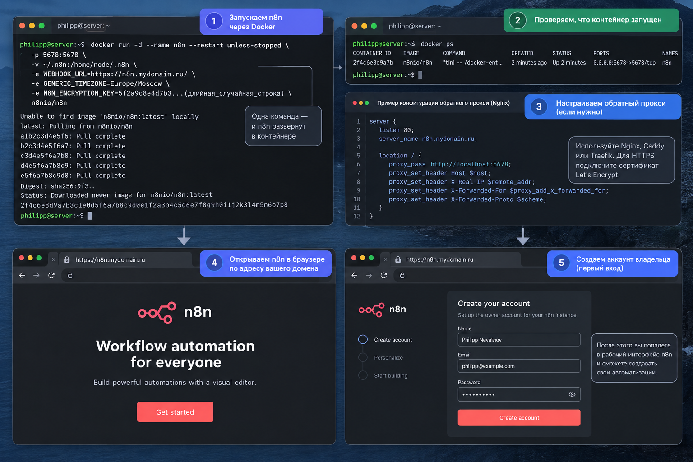Go back in the landing page browser
The height and width of the screenshot is (462, 693).
coord(22,275)
